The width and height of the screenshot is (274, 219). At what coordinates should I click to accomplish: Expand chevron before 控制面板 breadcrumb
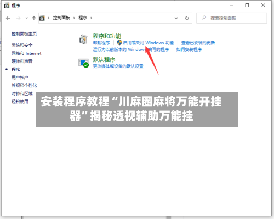point(49,18)
